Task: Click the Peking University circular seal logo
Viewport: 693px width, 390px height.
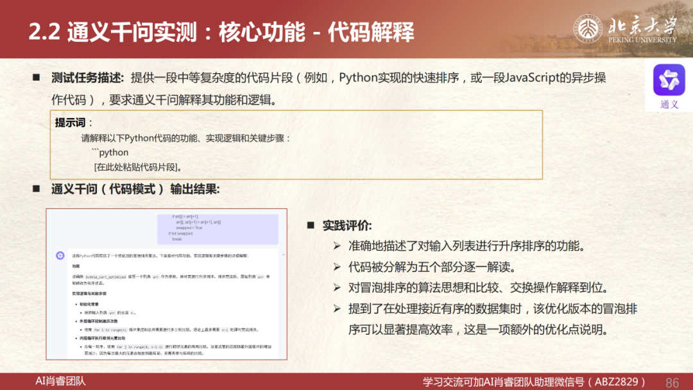Action: point(588,29)
